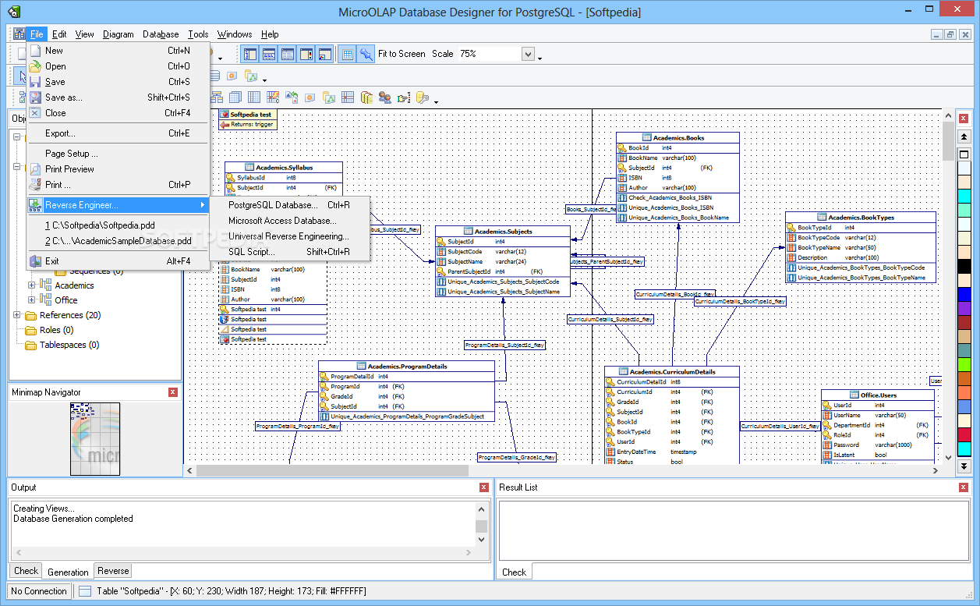Close the Minimap Navigator panel
This screenshot has width=980, height=606.
173,392
